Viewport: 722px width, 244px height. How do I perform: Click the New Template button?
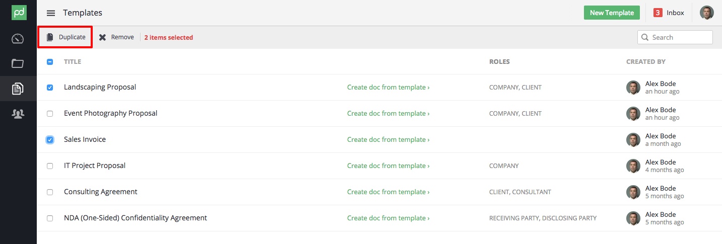click(x=612, y=13)
